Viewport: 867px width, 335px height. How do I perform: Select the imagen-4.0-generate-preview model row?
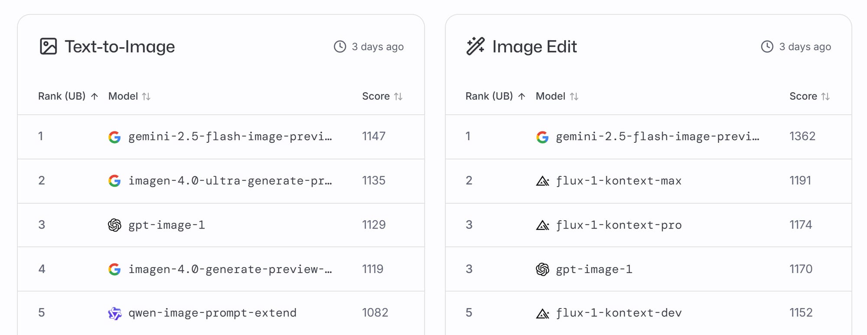pos(221,269)
